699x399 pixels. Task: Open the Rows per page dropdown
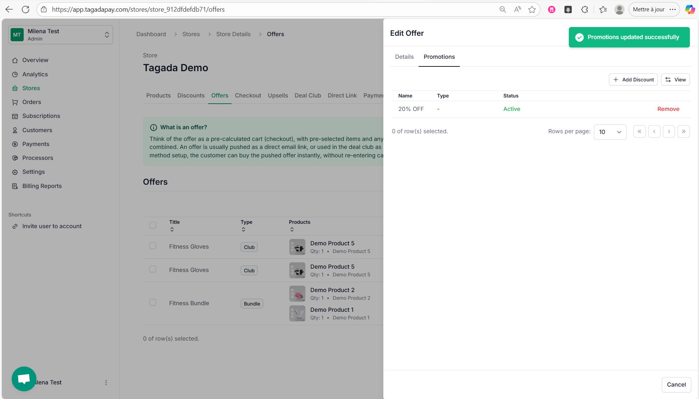tap(610, 132)
